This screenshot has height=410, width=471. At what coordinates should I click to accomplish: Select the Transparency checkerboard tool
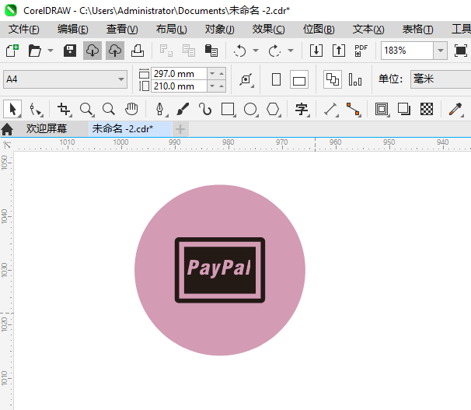click(x=427, y=109)
